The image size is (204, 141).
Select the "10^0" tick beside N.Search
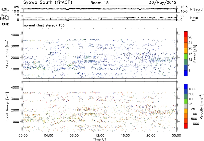[184, 11]
